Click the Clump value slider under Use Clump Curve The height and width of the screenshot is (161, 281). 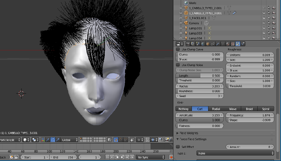(x=200, y=54)
